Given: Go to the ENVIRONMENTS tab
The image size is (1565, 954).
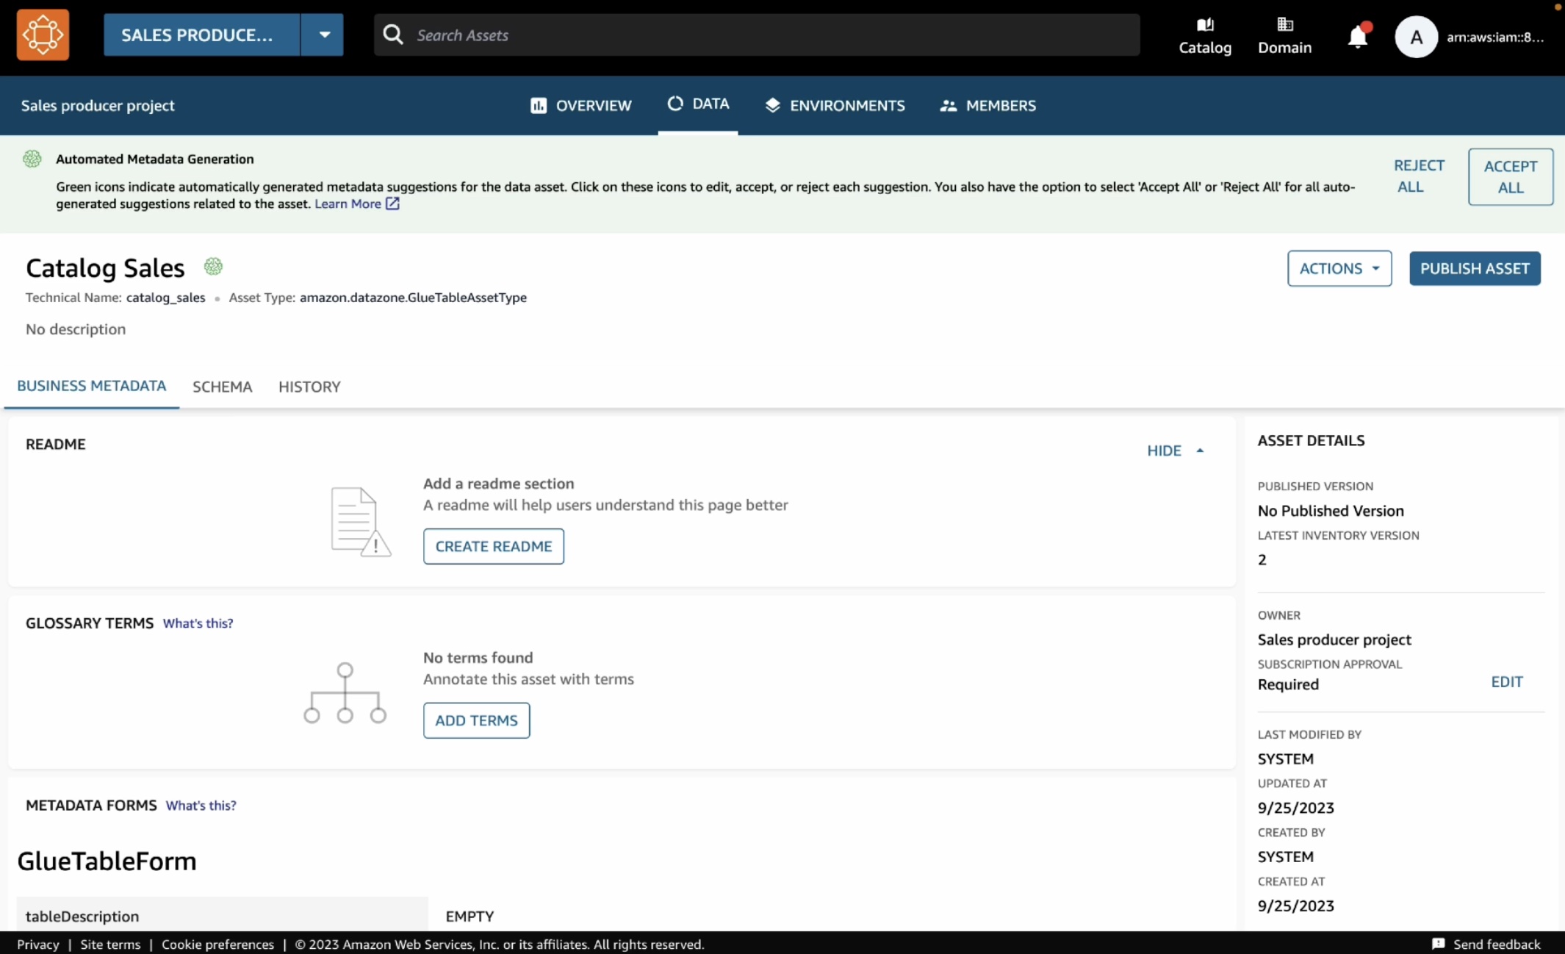Looking at the screenshot, I should (835, 105).
